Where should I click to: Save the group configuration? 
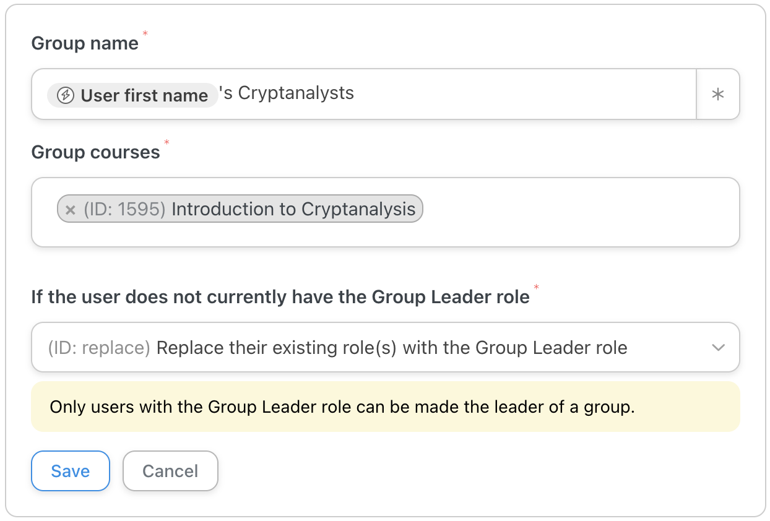point(70,471)
